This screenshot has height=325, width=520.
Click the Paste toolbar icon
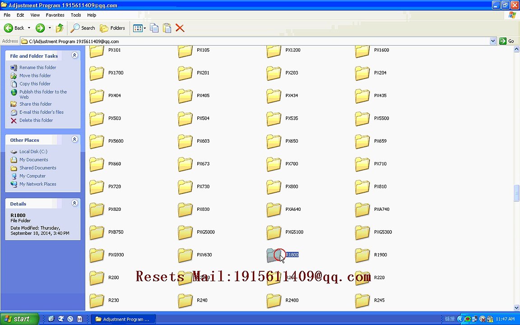pyautogui.click(x=167, y=28)
